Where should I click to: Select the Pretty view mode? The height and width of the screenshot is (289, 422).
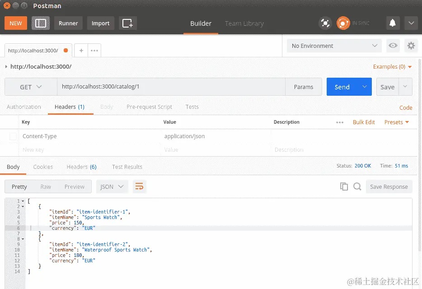point(19,186)
